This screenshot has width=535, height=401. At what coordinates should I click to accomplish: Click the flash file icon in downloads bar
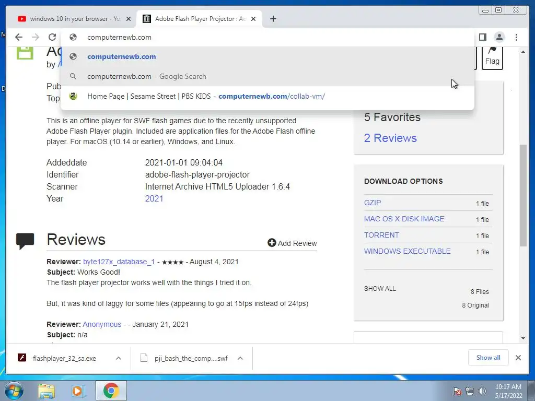click(x=22, y=358)
